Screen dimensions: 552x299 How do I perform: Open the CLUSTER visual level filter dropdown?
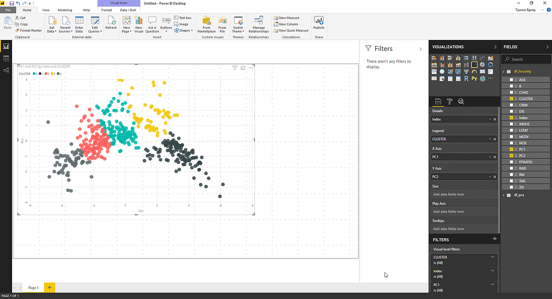(492, 257)
